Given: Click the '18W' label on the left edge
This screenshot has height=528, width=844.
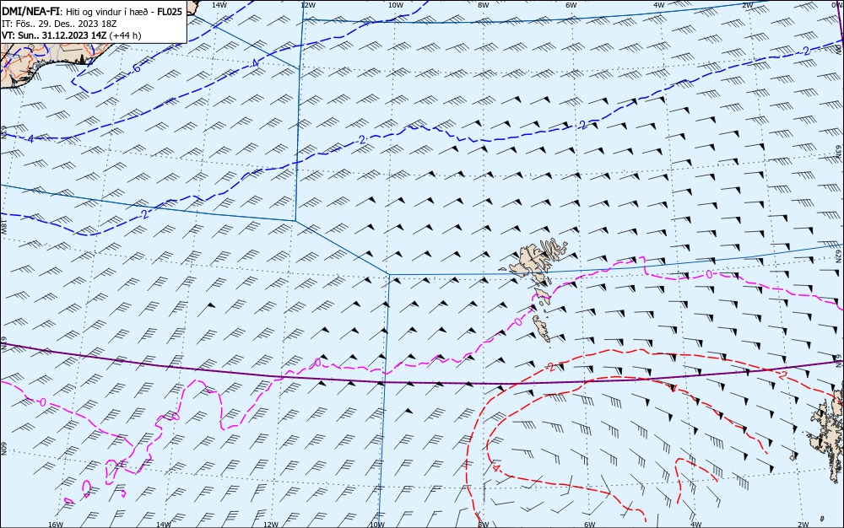Looking at the screenshot, I should tap(3, 226).
